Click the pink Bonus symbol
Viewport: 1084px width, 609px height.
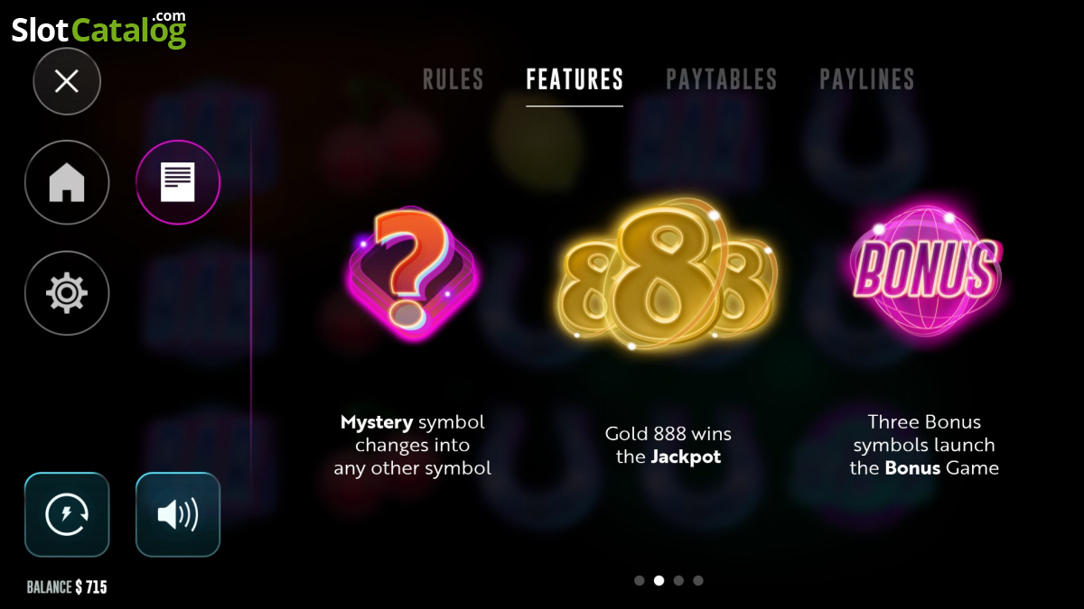pyautogui.click(x=924, y=269)
